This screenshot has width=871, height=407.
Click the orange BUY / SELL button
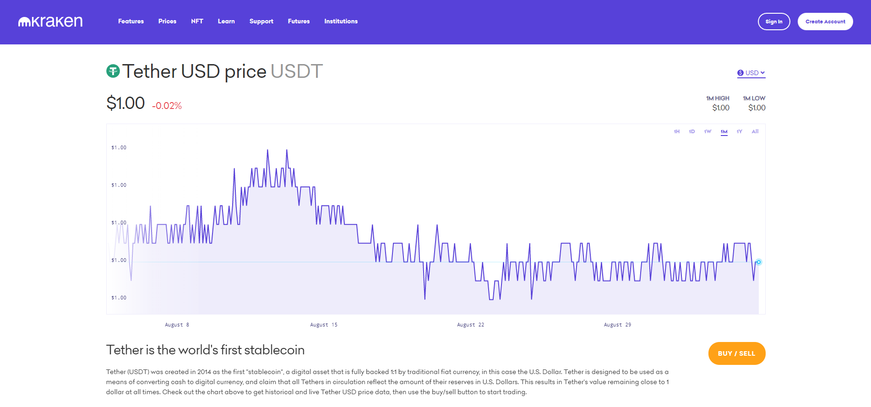tap(736, 353)
